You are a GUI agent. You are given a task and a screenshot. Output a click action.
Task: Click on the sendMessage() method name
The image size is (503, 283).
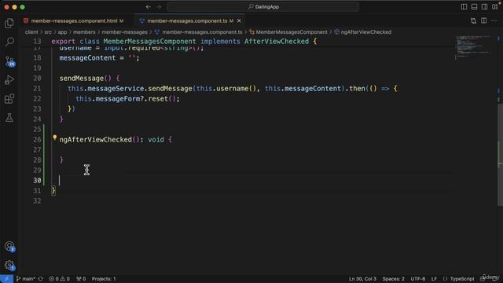click(x=82, y=79)
